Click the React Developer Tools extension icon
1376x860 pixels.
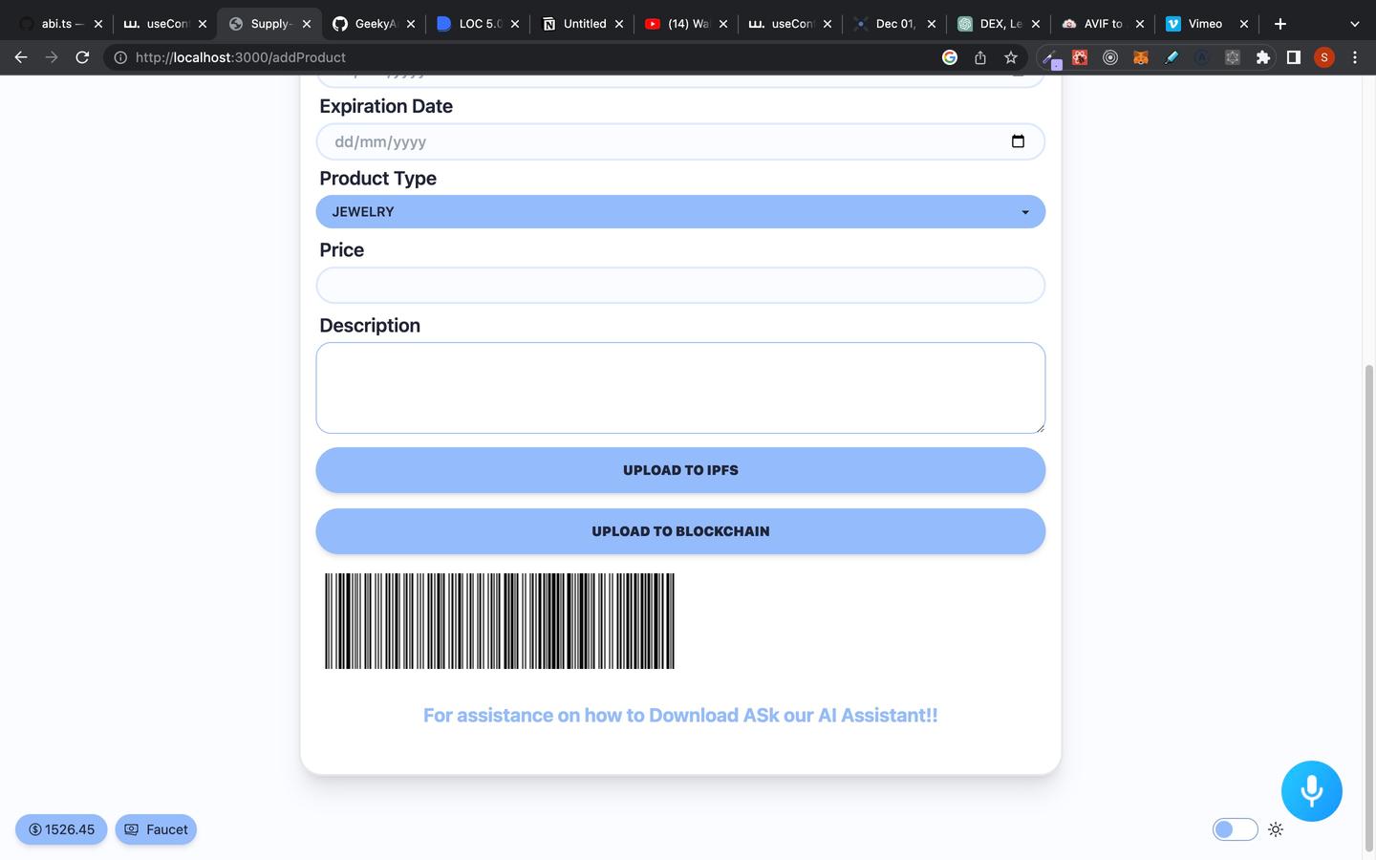(x=1080, y=57)
